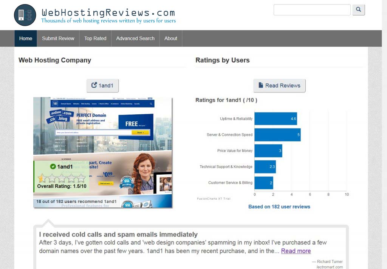This screenshot has height=269, width=387.
Task: Click the Price Value for Money bar
Action: (268, 151)
